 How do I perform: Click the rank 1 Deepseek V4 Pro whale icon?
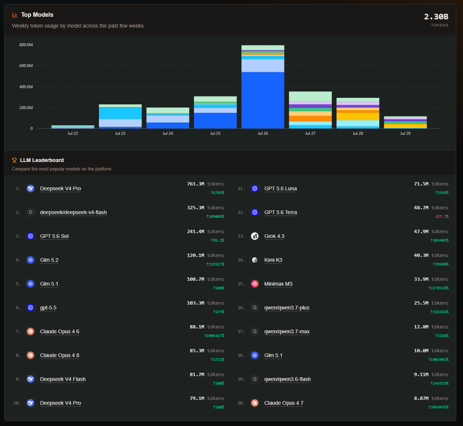pos(30,188)
